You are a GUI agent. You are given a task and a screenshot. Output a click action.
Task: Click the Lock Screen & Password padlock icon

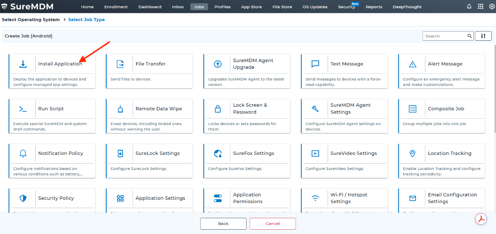[x=218, y=109]
